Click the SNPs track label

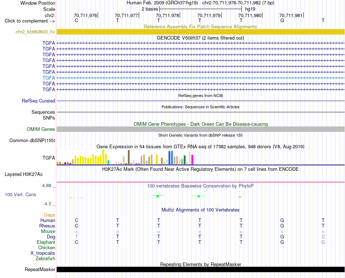49,118
